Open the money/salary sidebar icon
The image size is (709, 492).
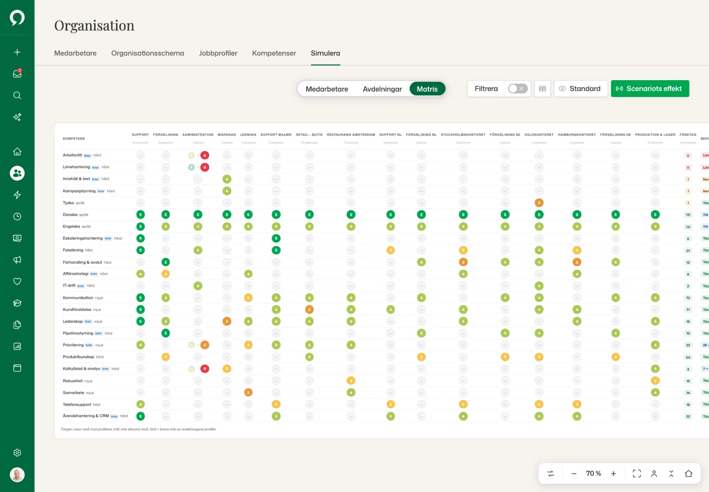(x=17, y=238)
